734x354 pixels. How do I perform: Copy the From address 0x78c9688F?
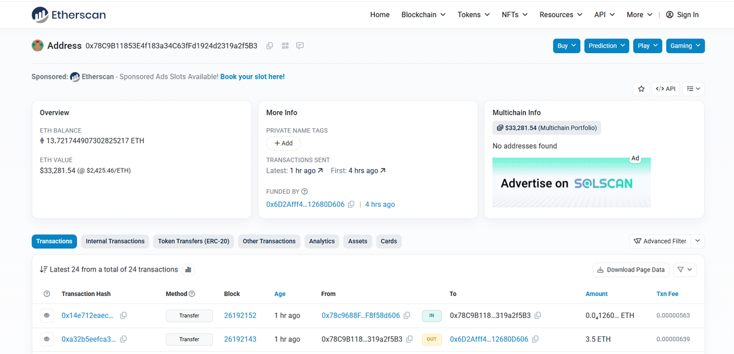click(x=407, y=316)
